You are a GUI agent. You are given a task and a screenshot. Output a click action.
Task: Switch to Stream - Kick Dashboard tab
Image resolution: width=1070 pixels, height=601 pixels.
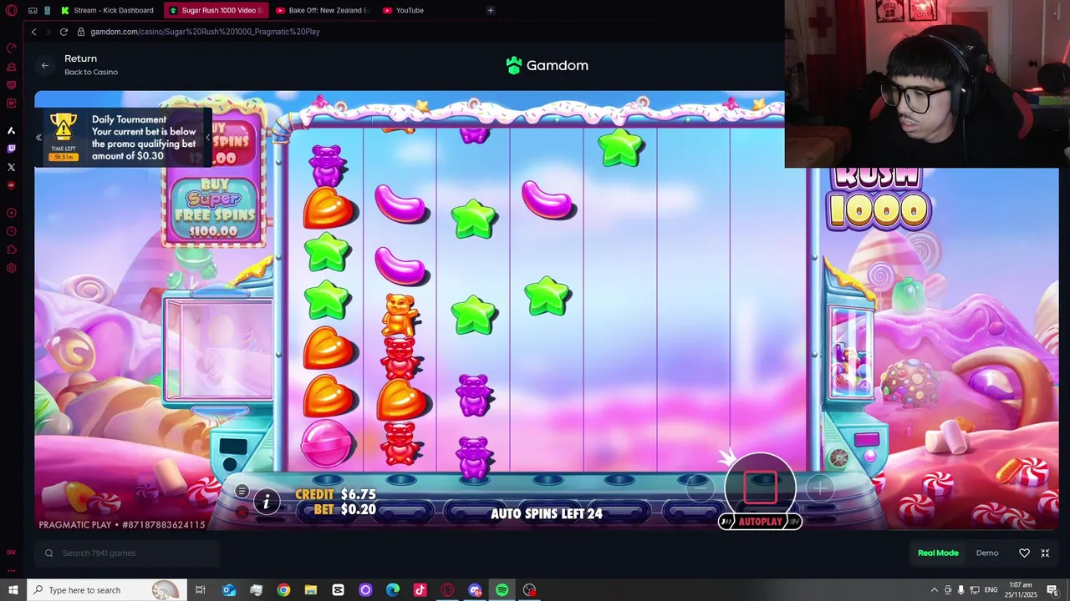[107, 10]
